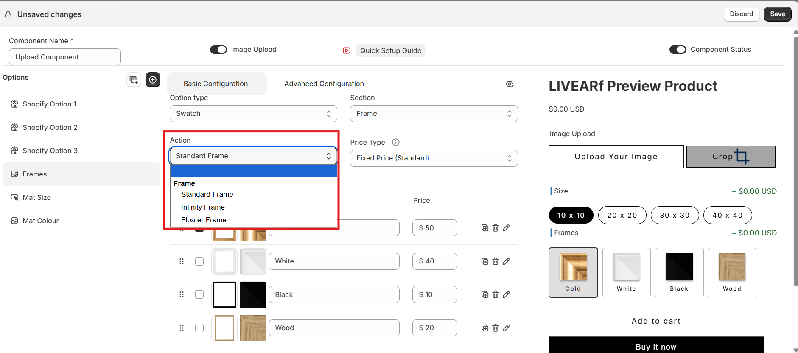Select the 20 x 20 size
The width and height of the screenshot is (798, 353).
tap(622, 215)
